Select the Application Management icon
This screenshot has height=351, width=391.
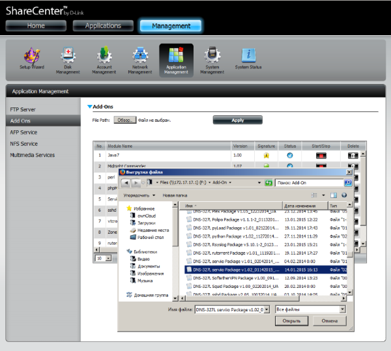176,61
